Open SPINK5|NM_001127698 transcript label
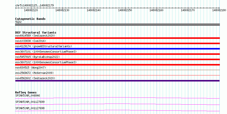The width and height of the screenshot is (227, 114). tap(30, 108)
